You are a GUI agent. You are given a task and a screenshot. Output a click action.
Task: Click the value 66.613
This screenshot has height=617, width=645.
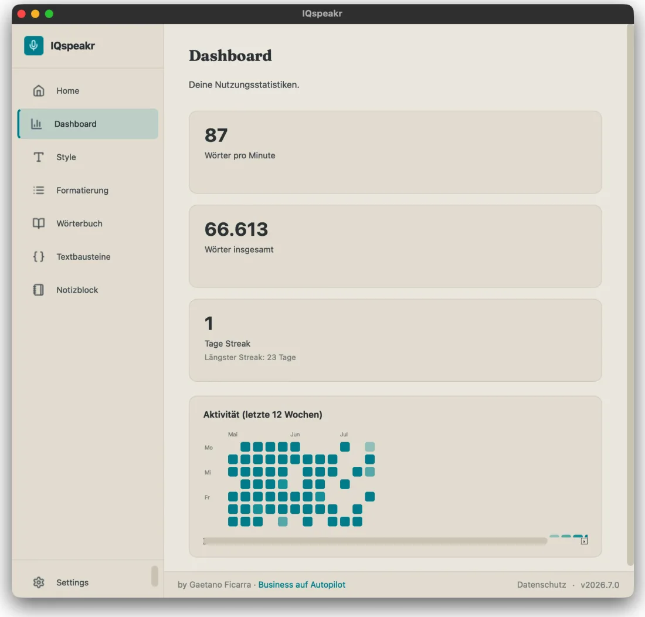236,229
